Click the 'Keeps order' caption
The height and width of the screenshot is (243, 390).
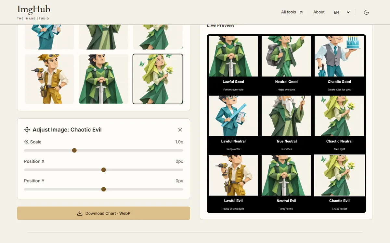click(233, 149)
